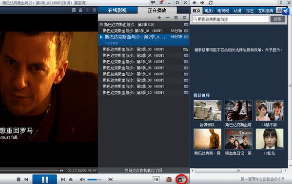Click the 音 audio setting icon above the video
Screen dimensions: 292x184
click(80, 10)
